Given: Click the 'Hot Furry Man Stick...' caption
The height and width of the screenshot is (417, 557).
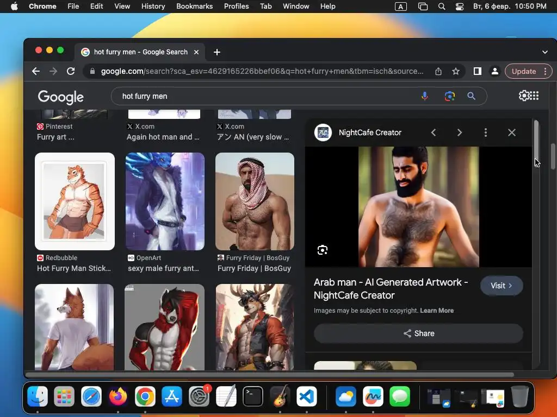Looking at the screenshot, I should [74, 268].
